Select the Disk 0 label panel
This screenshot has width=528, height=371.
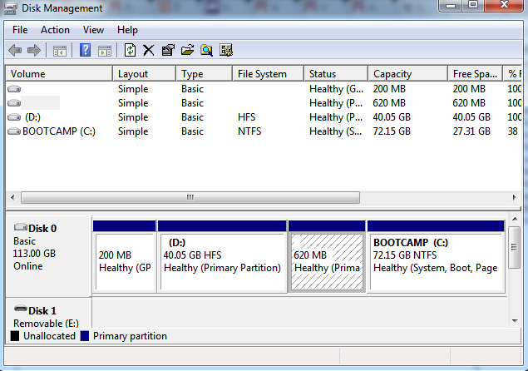[x=48, y=256]
